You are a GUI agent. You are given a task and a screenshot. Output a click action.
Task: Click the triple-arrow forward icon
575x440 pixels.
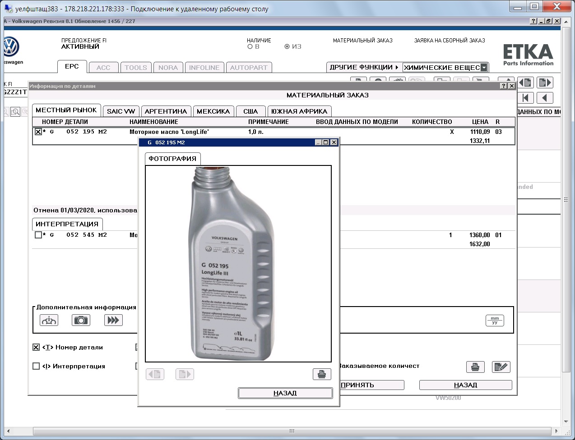coord(113,320)
